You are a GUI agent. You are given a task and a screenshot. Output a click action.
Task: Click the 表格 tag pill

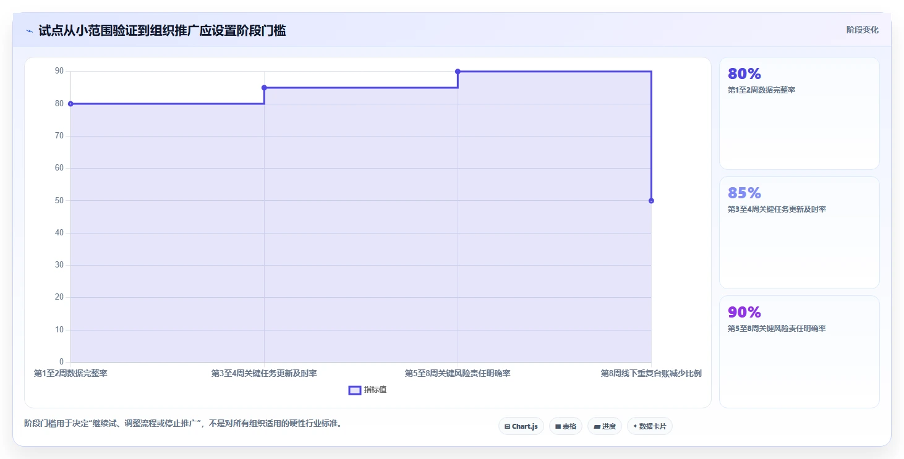566,426
